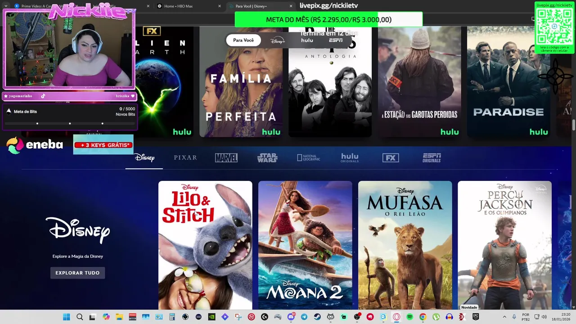Open the Windows Start menu

pos(67,317)
